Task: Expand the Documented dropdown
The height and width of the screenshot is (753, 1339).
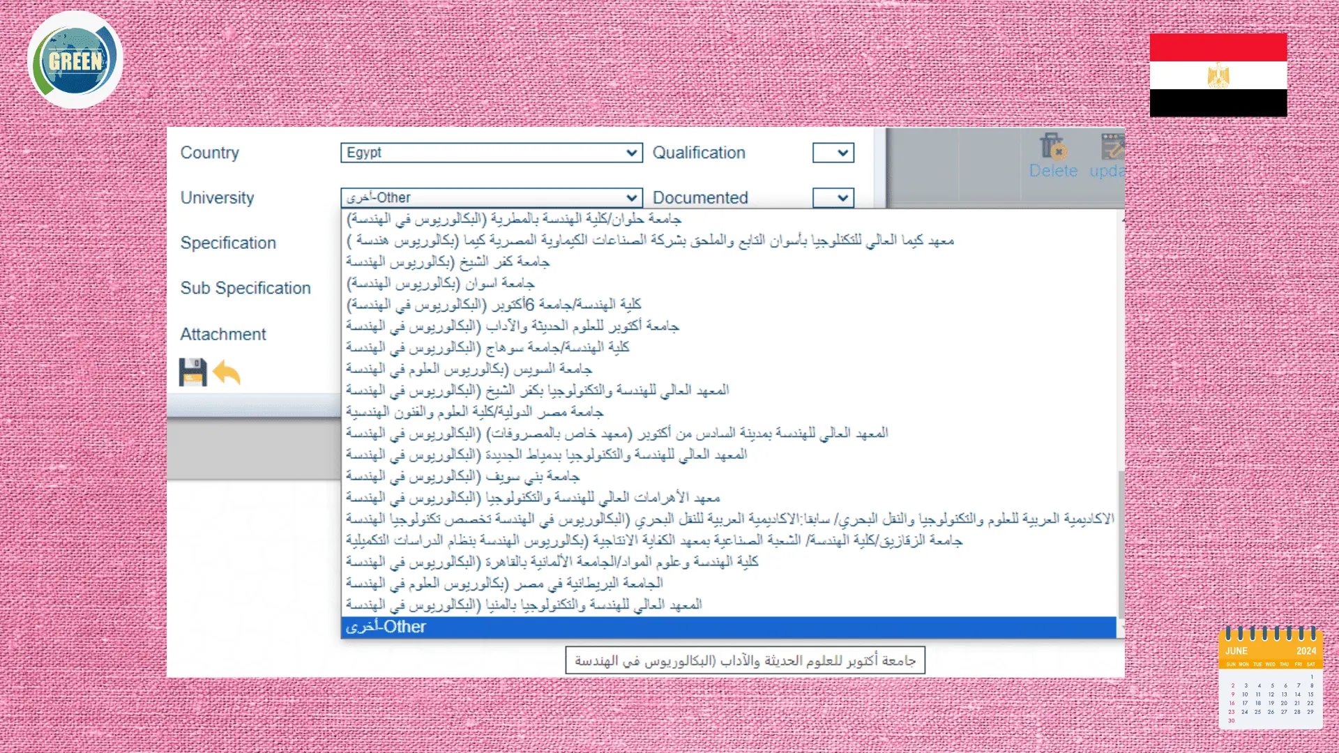Action: click(833, 198)
